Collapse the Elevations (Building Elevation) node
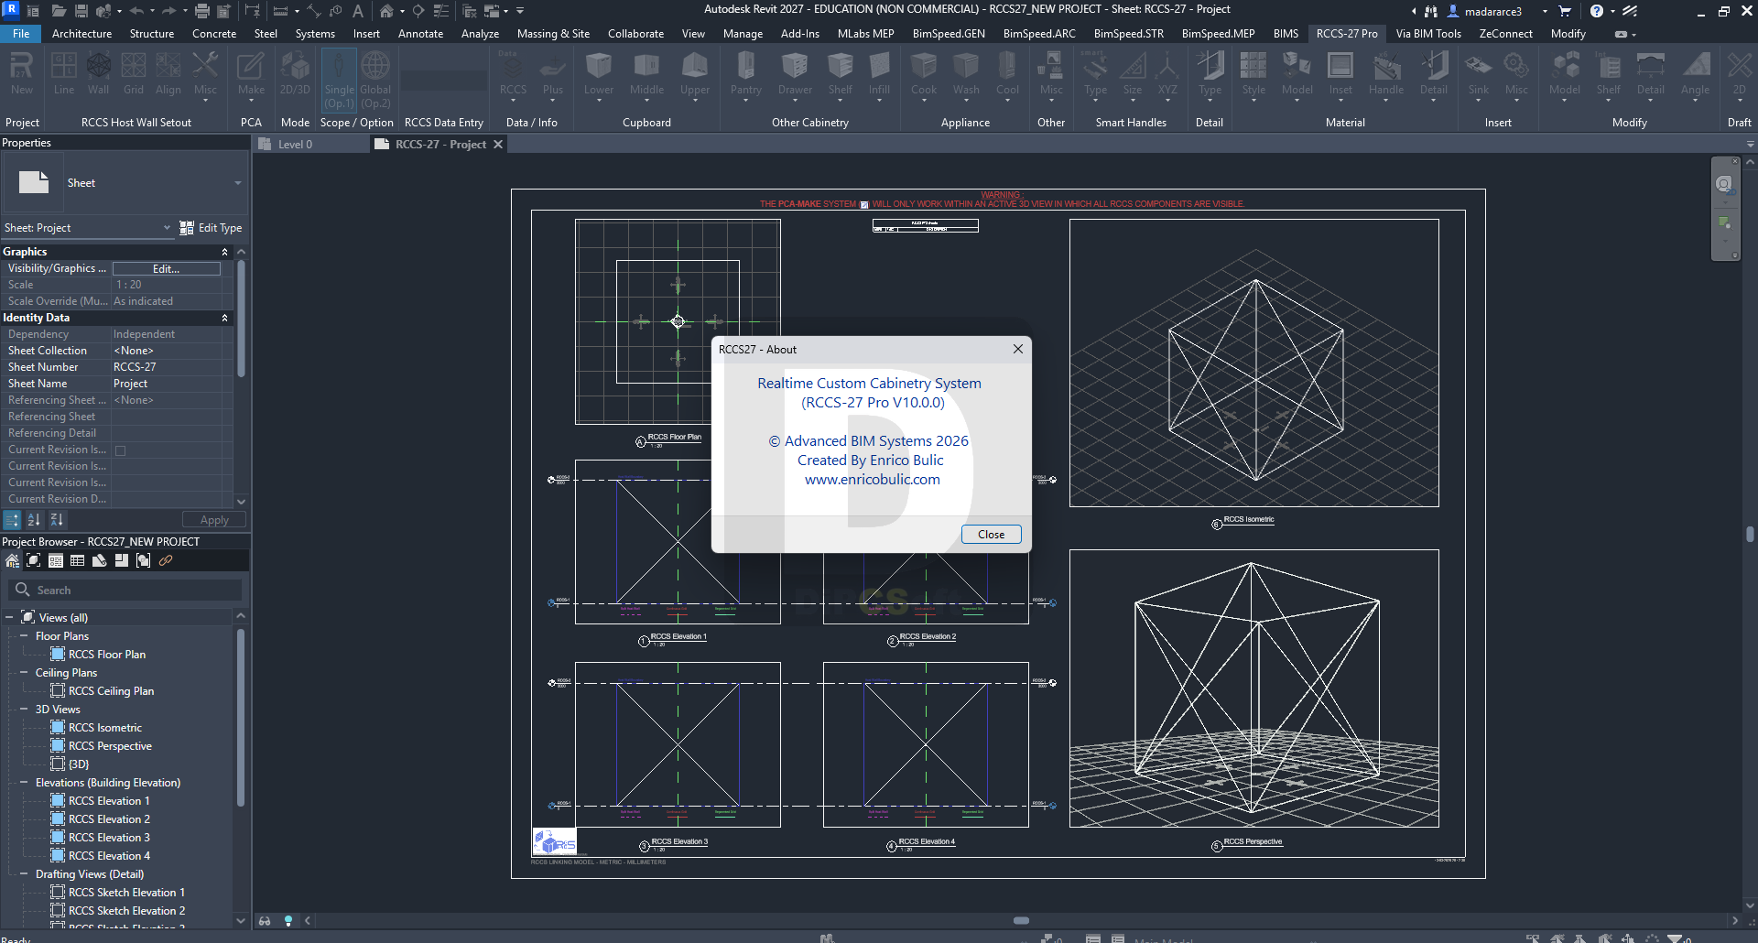The height and width of the screenshot is (943, 1758). 24,783
